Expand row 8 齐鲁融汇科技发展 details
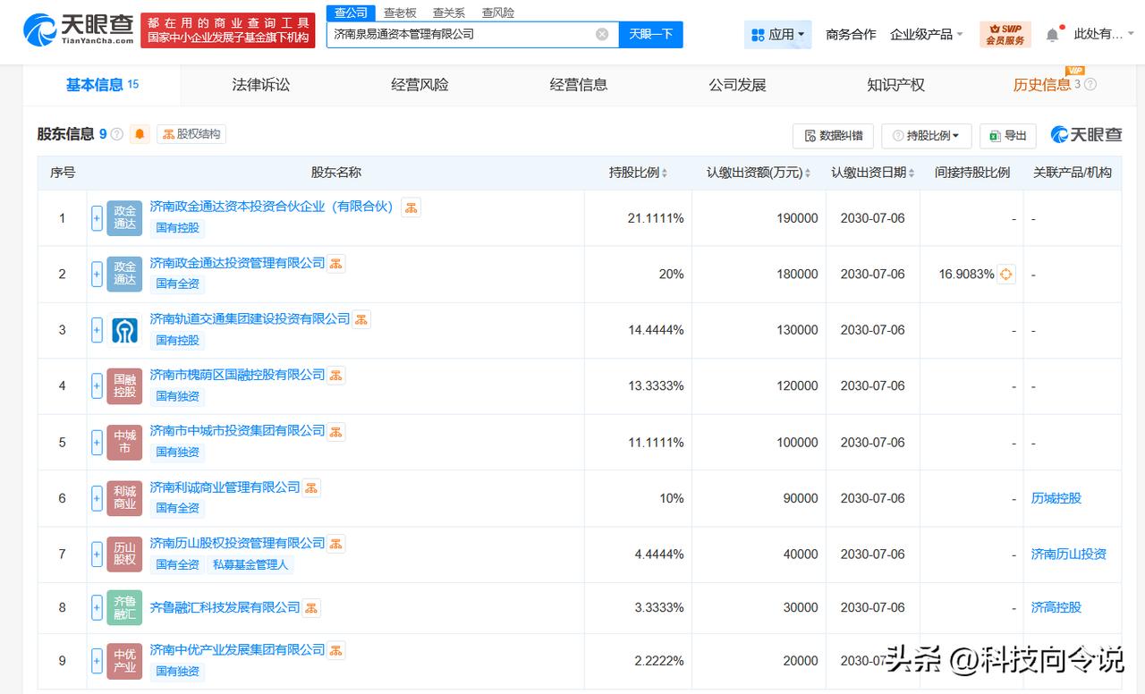The image size is (1145, 694). tap(97, 608)
